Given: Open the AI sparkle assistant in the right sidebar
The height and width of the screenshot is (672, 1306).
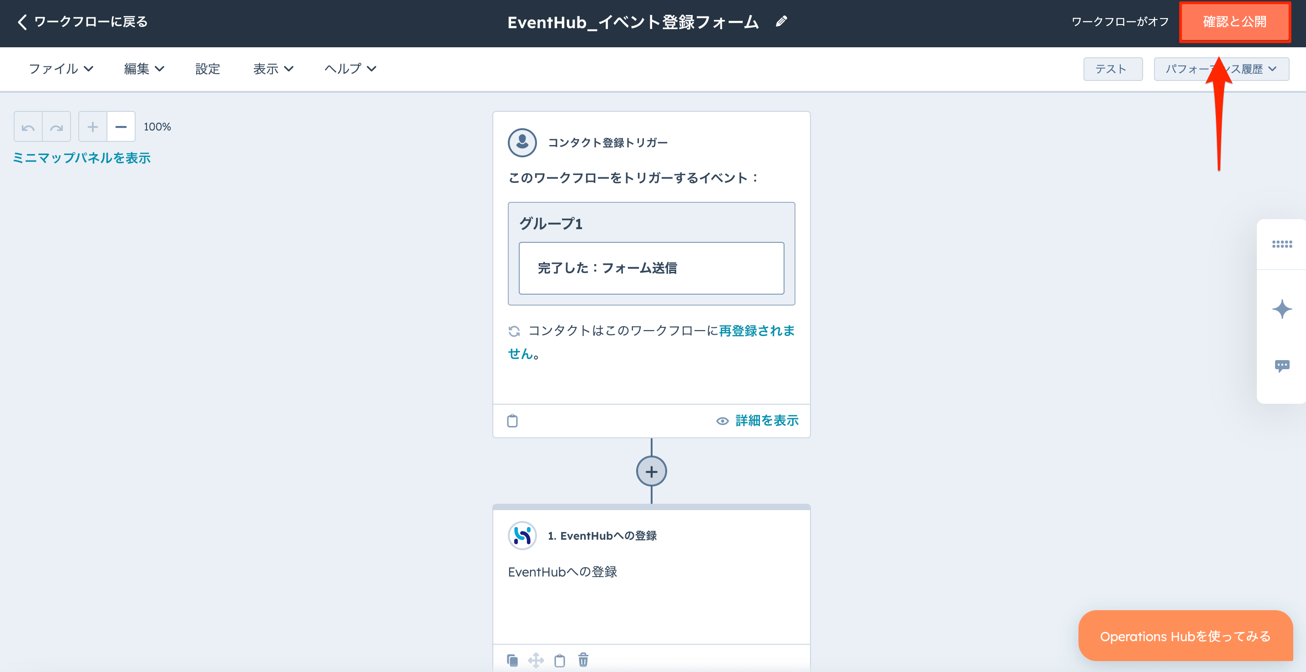Looking at the screenshot, I should click(1282, 309).
